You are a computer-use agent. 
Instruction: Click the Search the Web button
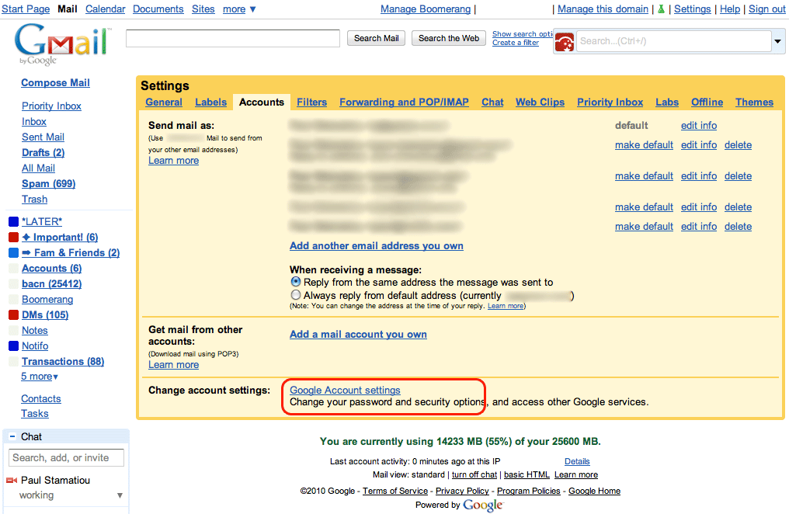click(449, 38)
